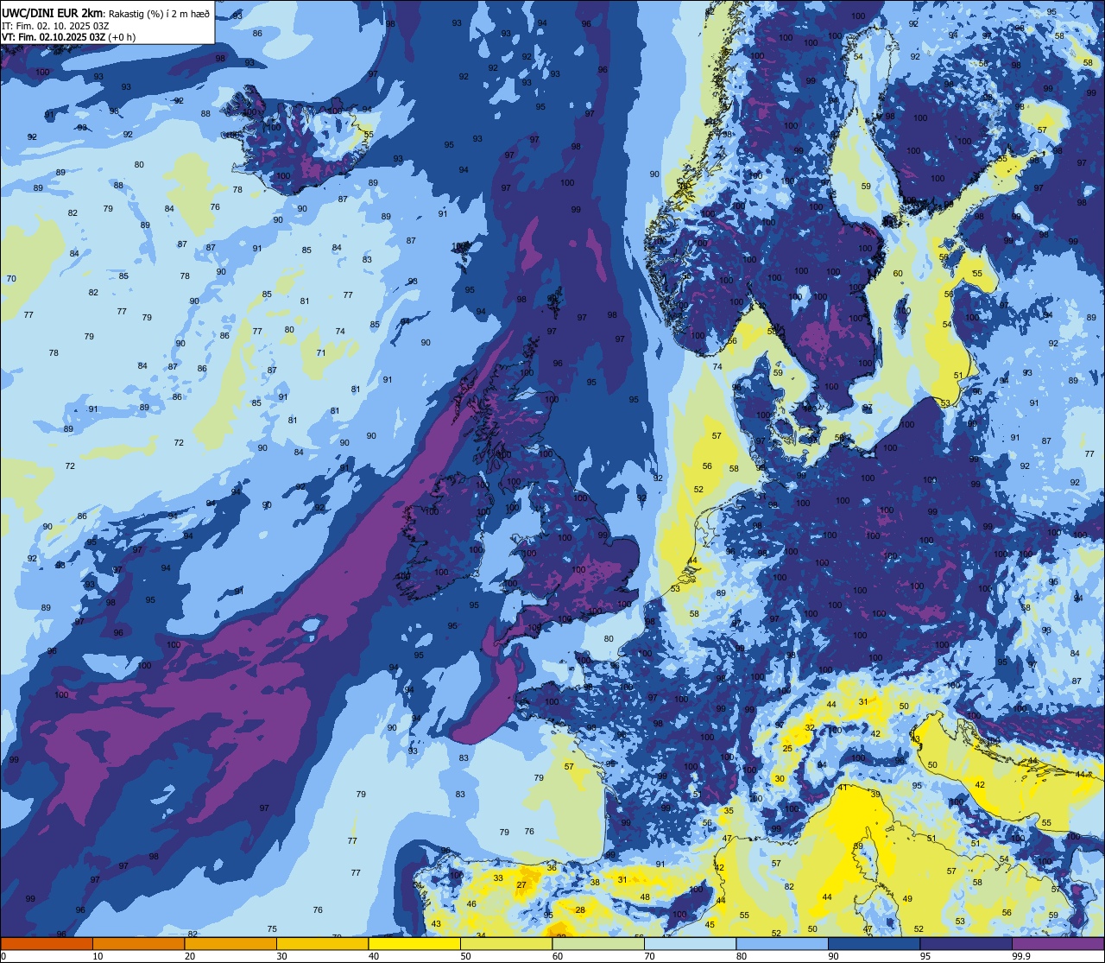Click the legend label 95

[925, 956]
